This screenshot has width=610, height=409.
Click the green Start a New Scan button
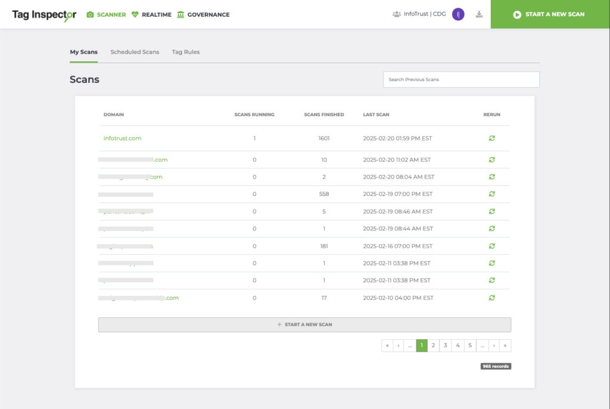click(x=550, y=14)
